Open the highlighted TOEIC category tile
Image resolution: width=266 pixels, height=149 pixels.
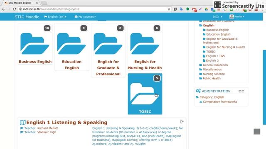(x=145, y=94)
